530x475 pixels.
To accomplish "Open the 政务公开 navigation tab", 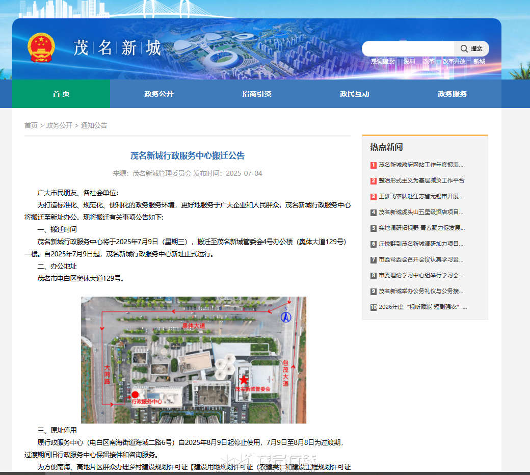I will [159, 94].
